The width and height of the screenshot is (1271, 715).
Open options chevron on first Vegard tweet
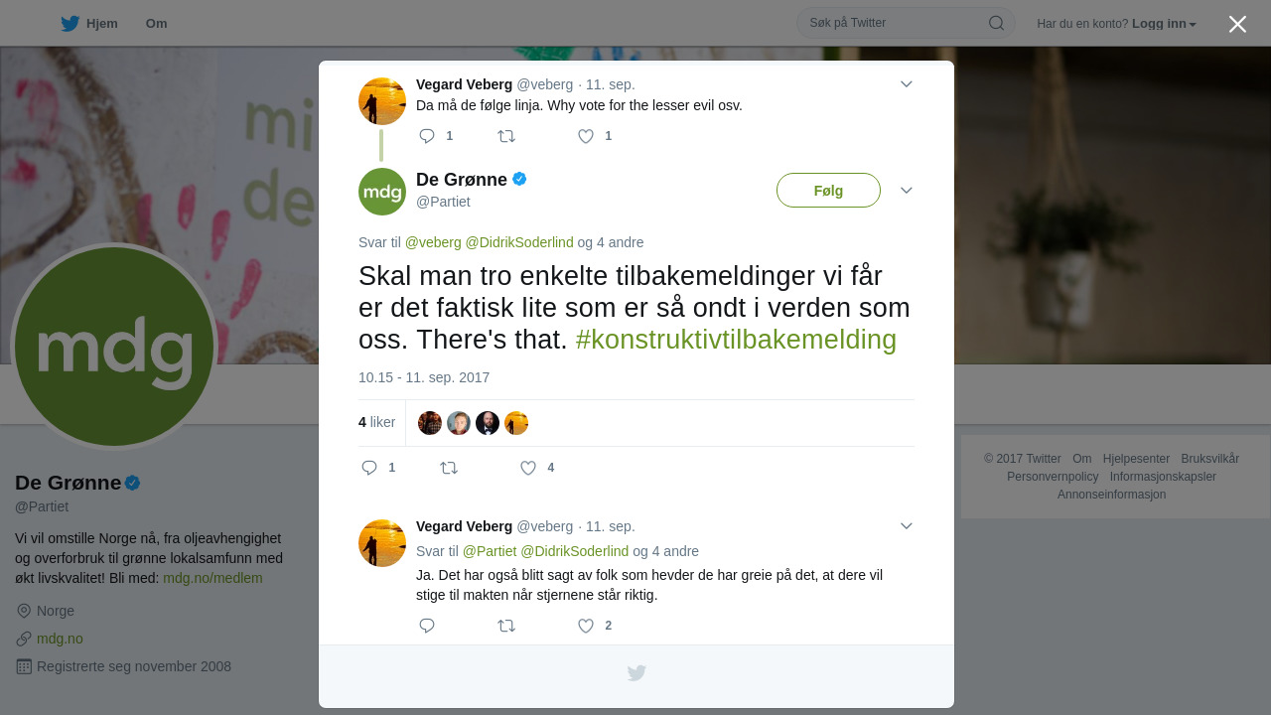(x=907, y=84)
